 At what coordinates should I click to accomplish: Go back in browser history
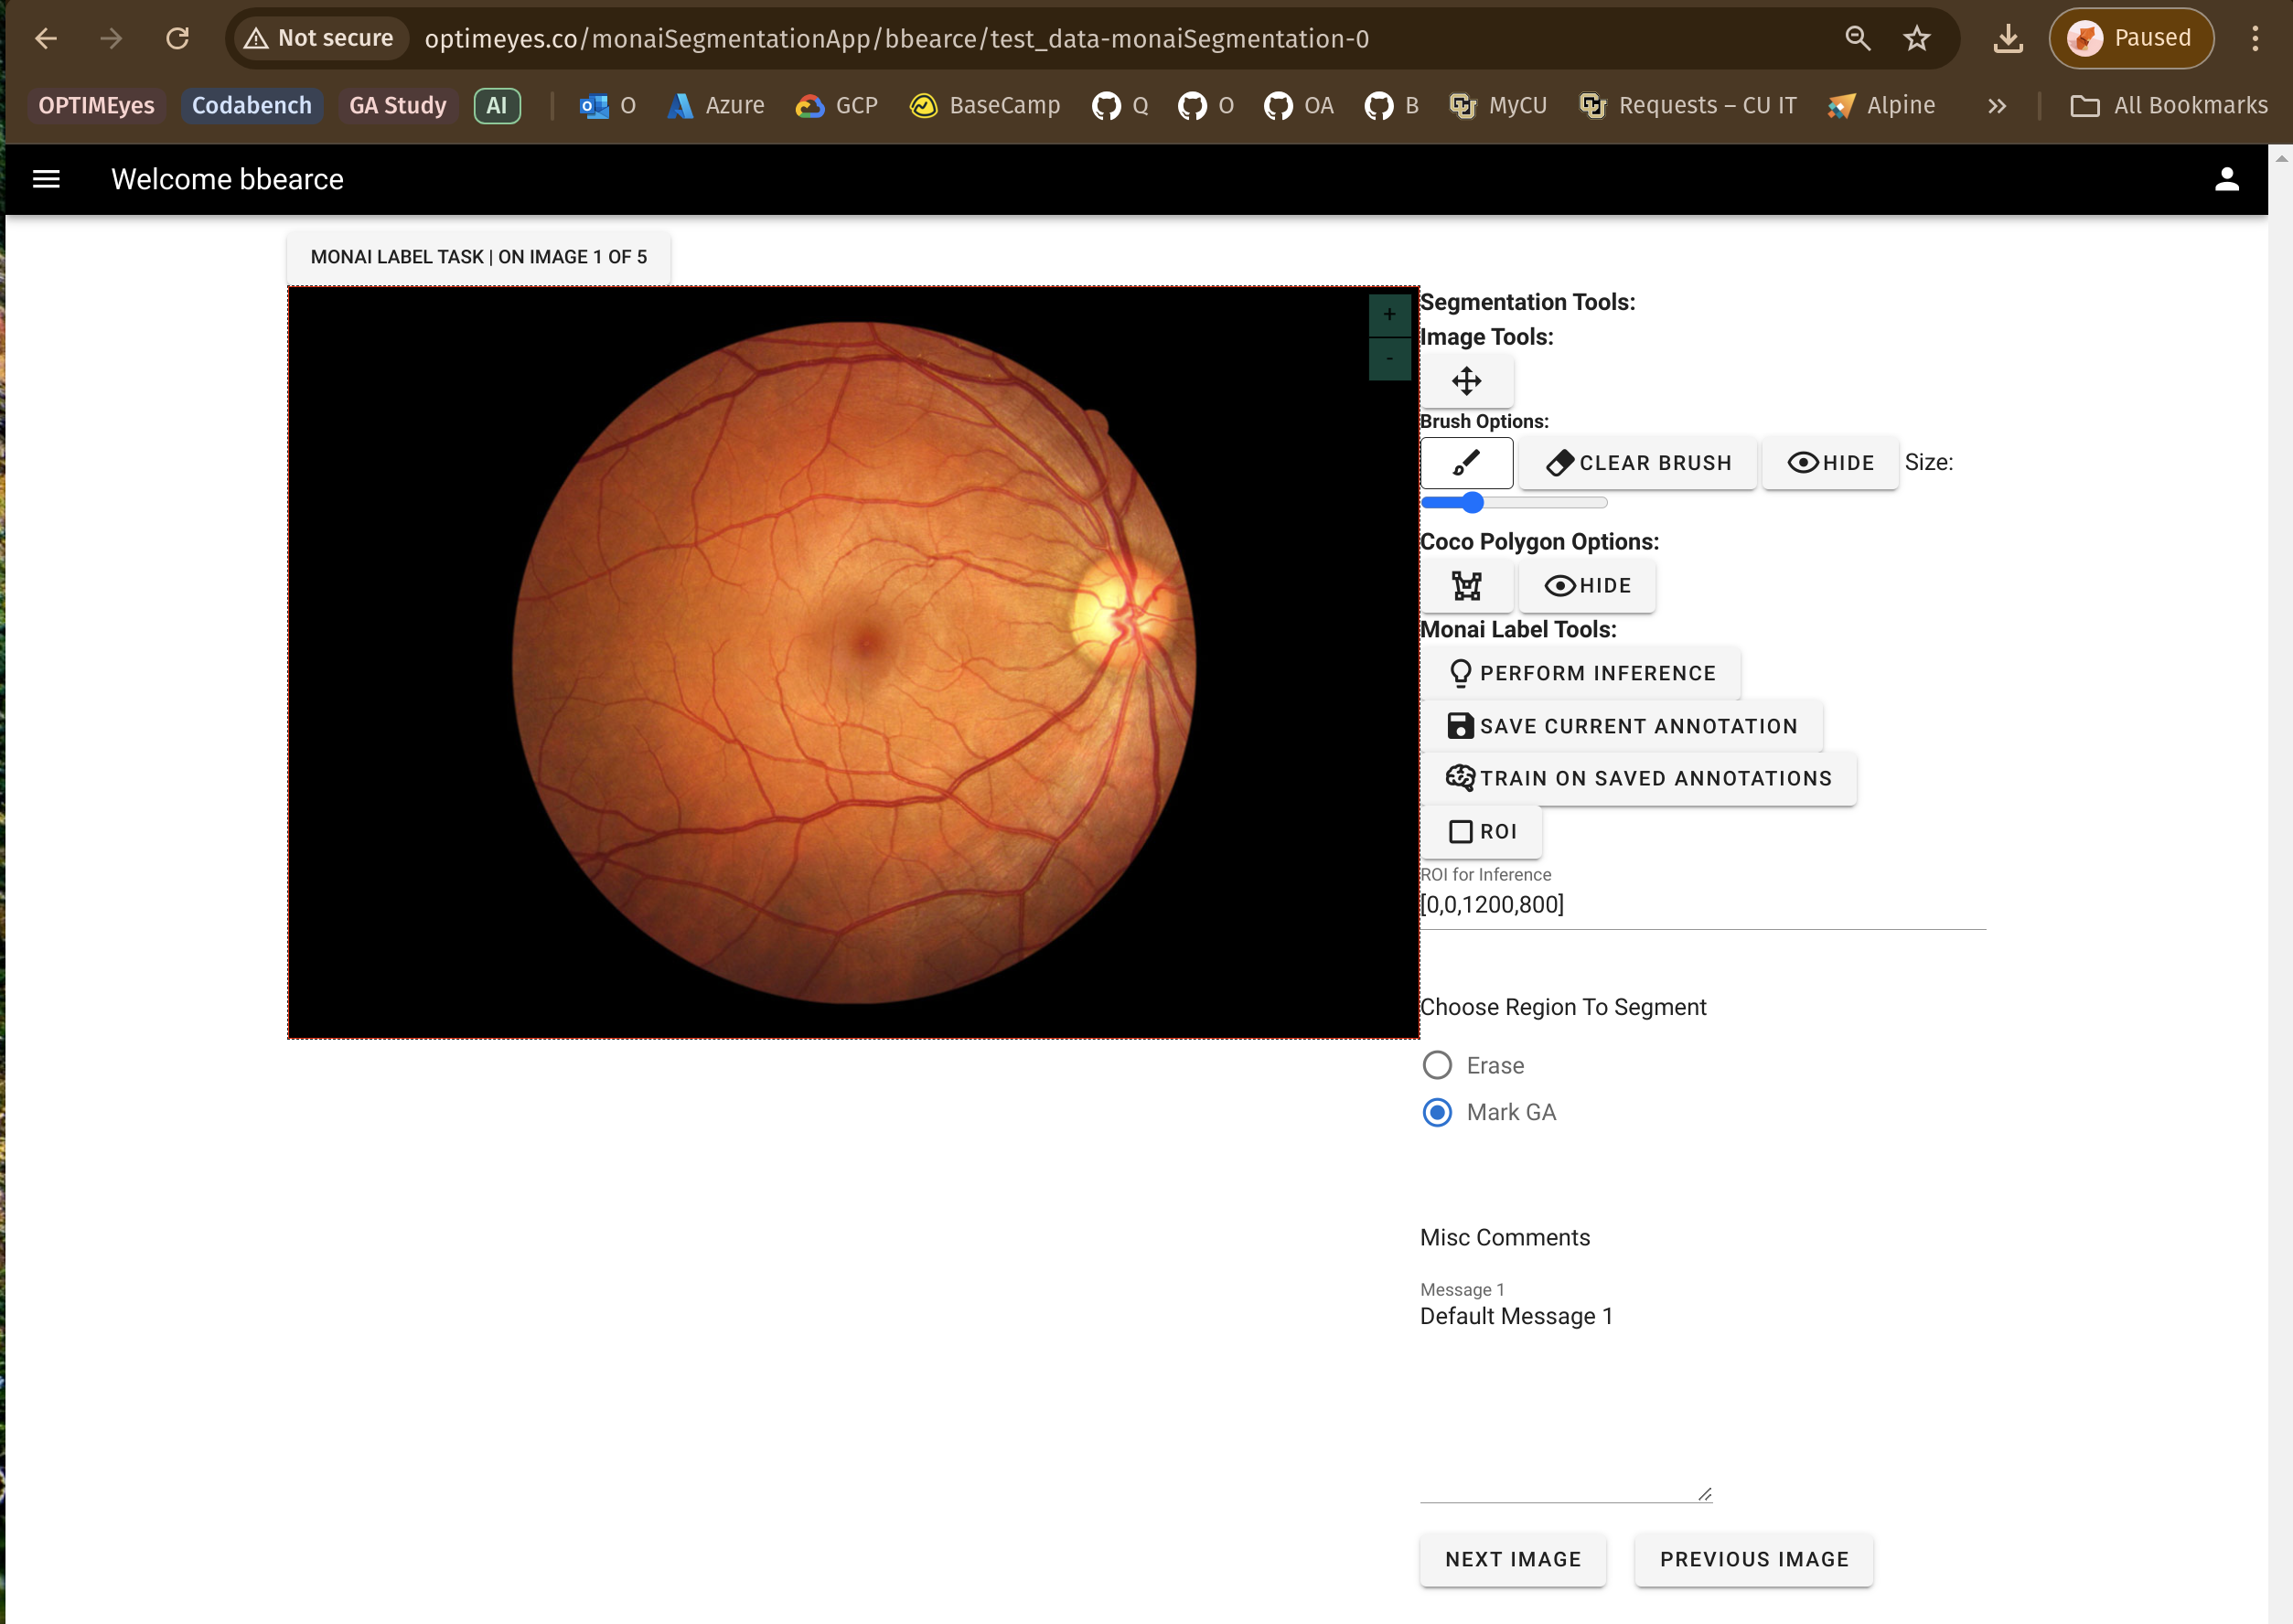[x=46, y=39]
